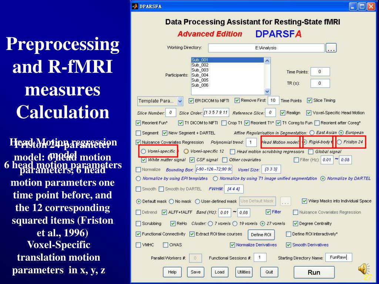
Task: Select 19 voxels ReHo cluster
Action: coord(235,224)
